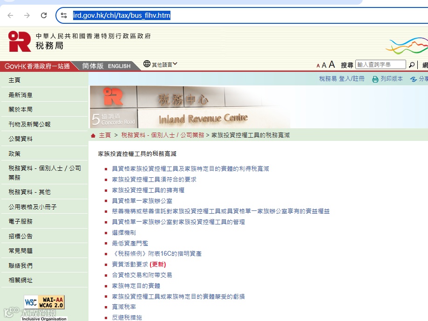Open 具資格單一家族辦公室 link
The height and width of the screenshot is (321, 428).
(x=142, y=201)
